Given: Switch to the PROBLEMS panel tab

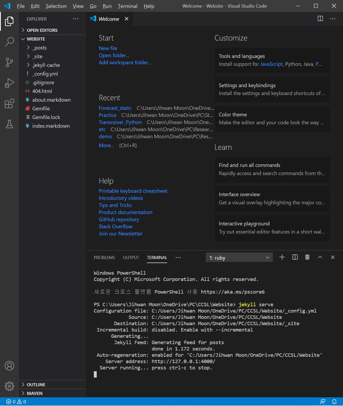Looking at the screenshot, I should [x=104, y=258].
